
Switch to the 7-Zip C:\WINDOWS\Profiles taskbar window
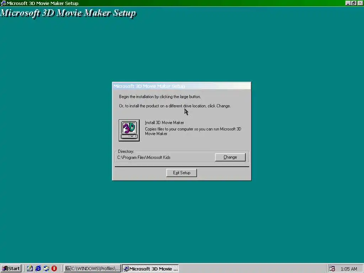click(x=92, y=269)
